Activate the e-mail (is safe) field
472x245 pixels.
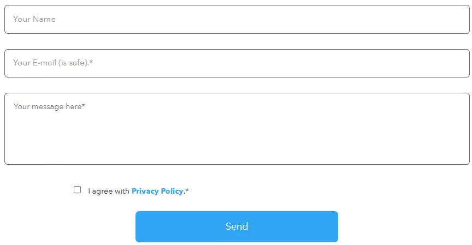[237, 63]
